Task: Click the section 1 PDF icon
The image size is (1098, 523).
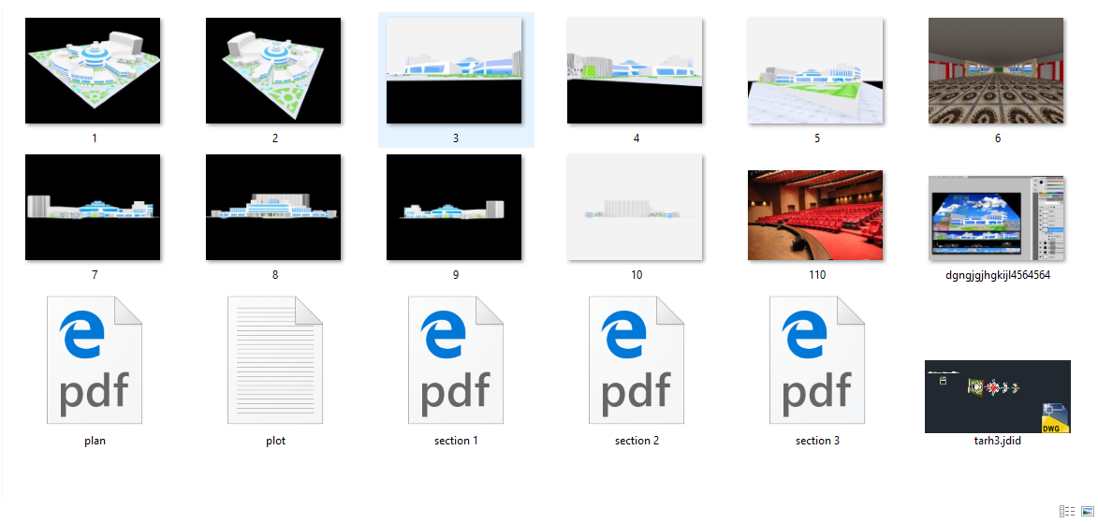Action: coord(455,360)
